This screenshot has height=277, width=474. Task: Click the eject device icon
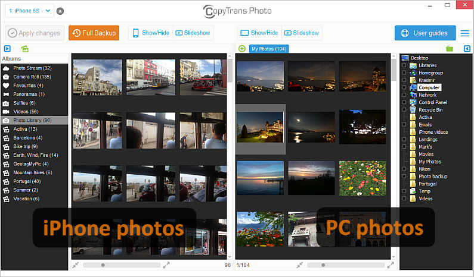60,11
